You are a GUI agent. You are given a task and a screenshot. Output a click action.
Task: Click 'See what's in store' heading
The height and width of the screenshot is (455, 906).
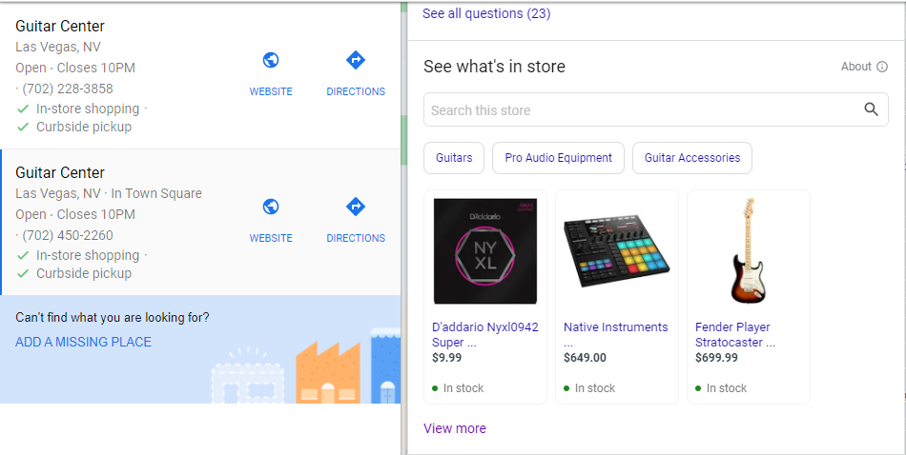(x=494, y=67)
